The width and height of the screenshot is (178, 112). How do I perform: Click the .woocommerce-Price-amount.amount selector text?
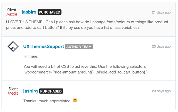[x=59, y=72]
